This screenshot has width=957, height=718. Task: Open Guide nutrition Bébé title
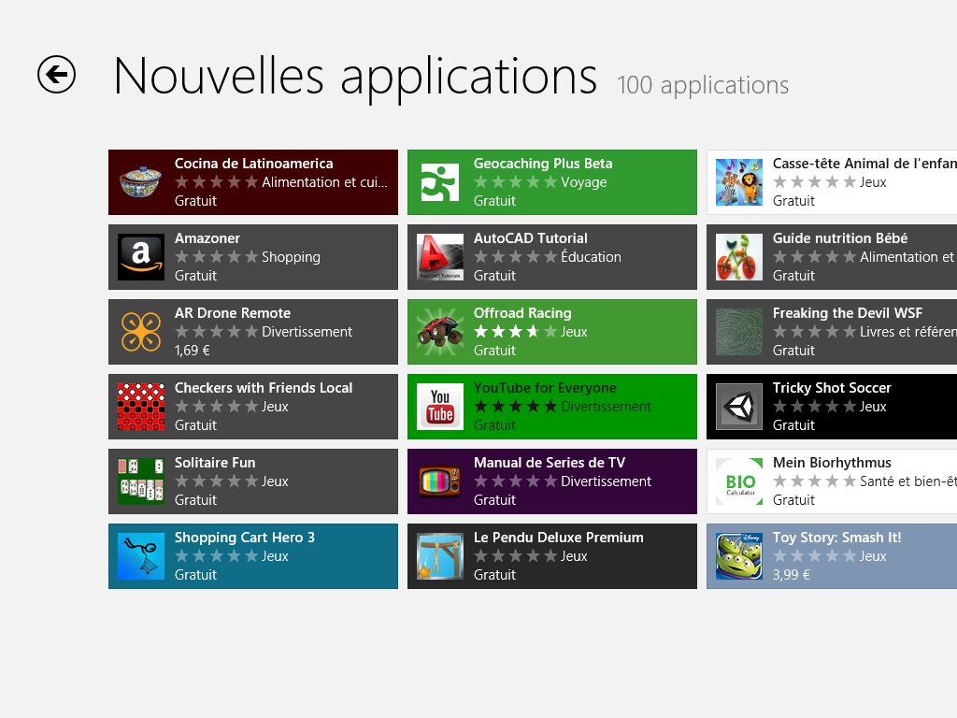(x=840, y=238)
